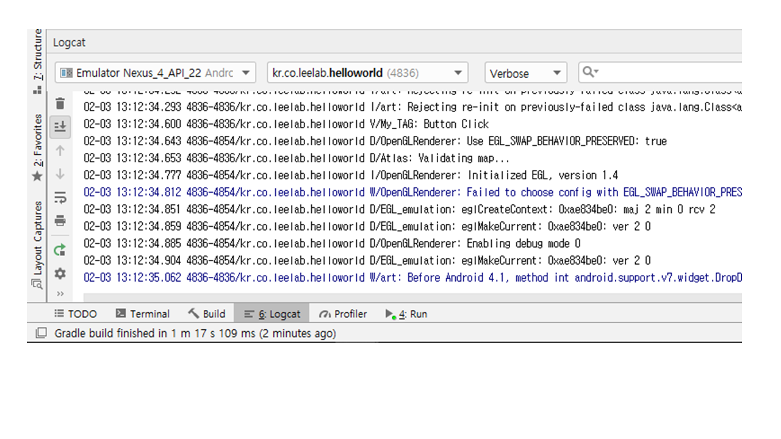The height and width of the screenshot is (439, 781).
Task: Open the Profiler tab
Action: point(343,314)
